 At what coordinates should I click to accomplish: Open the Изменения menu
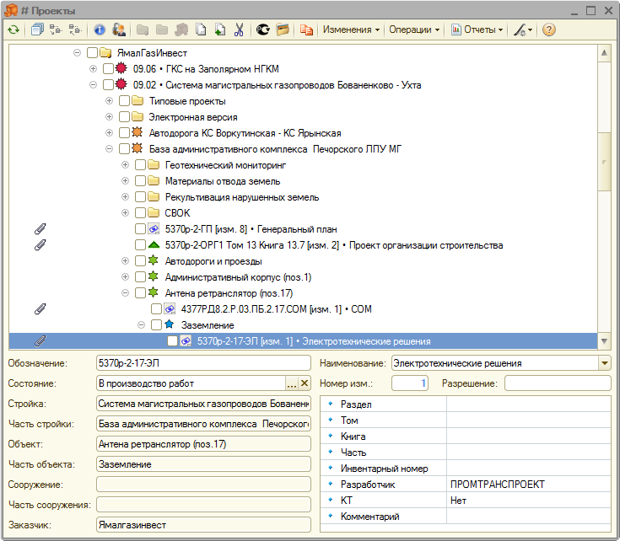click(352, 29)
